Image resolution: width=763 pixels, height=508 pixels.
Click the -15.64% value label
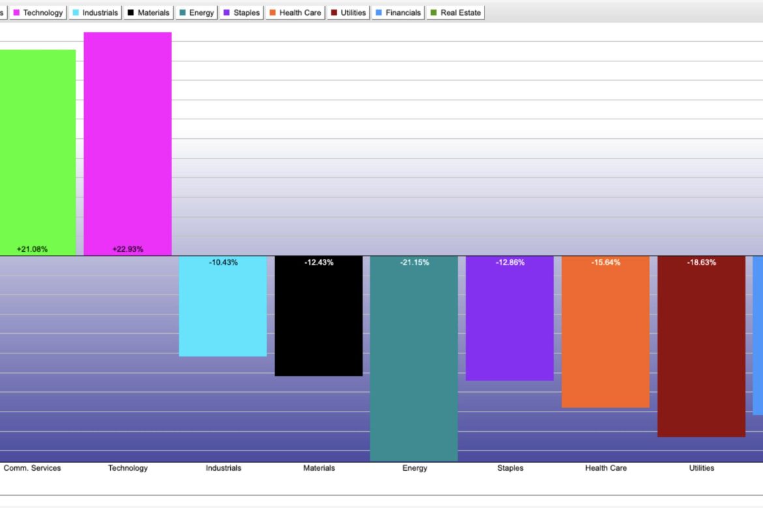(x=606, y=262)
